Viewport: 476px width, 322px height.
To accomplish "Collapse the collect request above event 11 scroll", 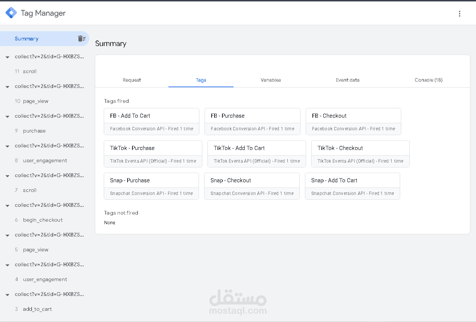I will click(x=7, y=57).
